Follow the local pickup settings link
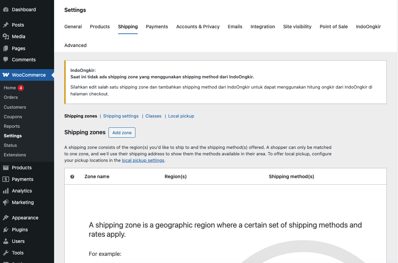The width and height of the screenshot is (398, 263). [x=143, y=160]
